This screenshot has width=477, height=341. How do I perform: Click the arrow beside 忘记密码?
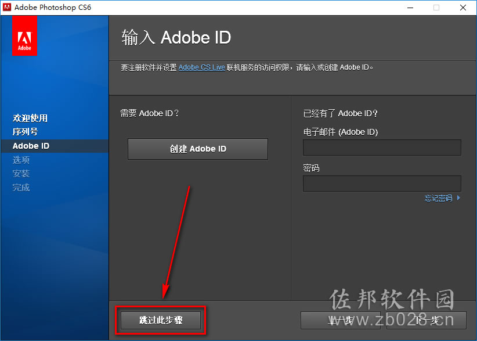pyautogui.click(x=458, y=198)
